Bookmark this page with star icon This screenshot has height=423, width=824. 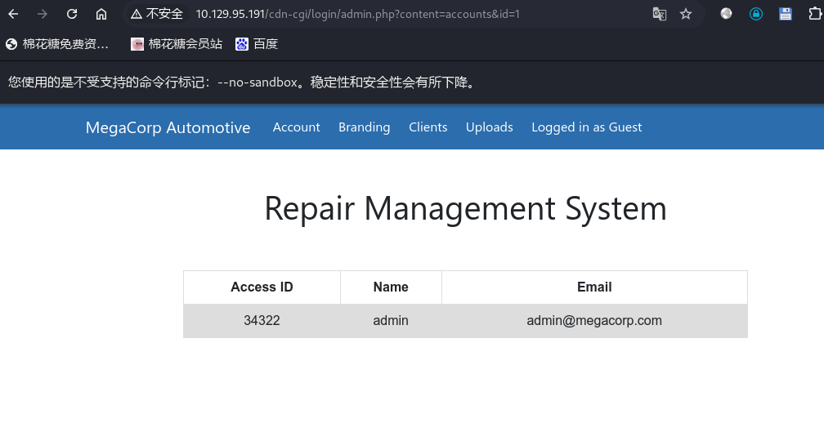pyautogui.click(x=686, y=14)
